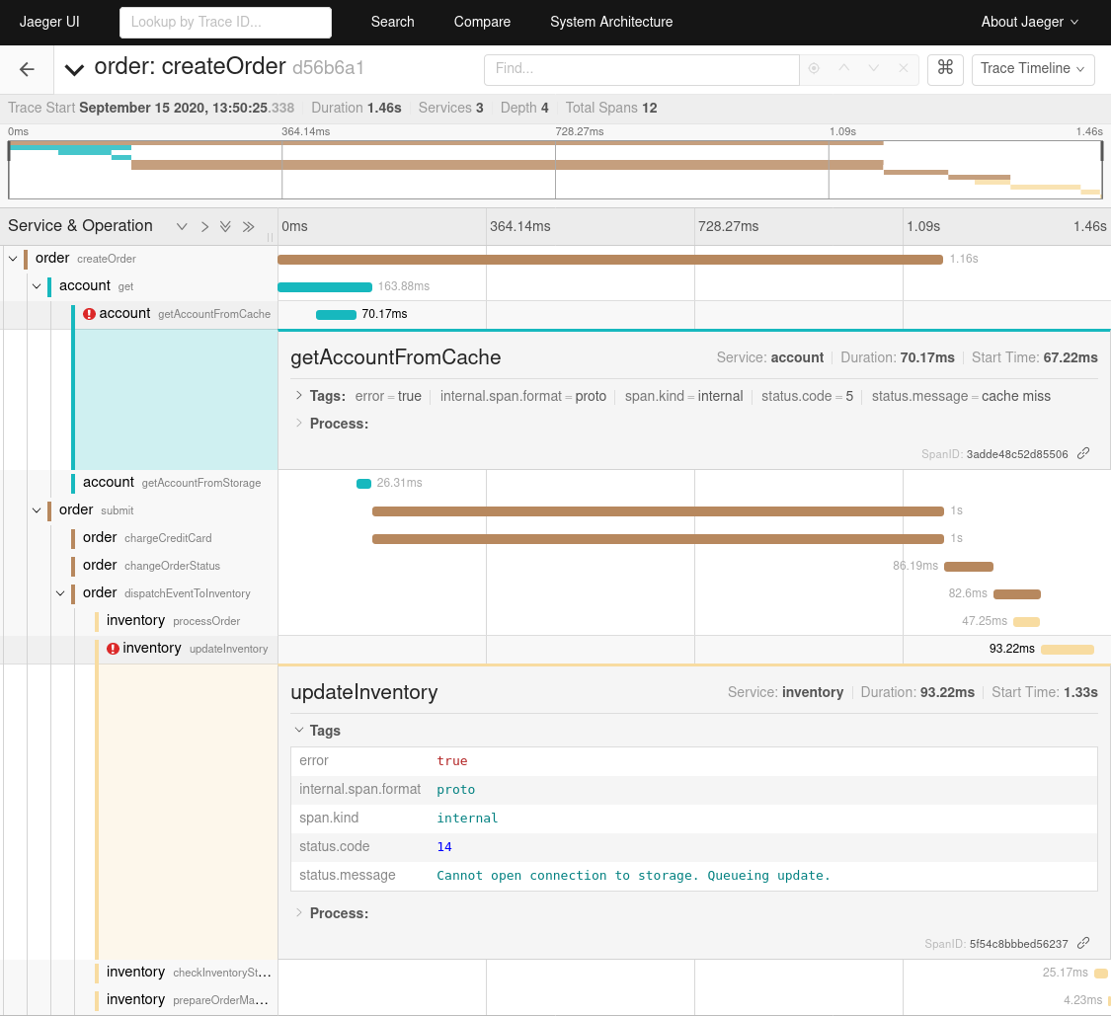Open keyboard shortcuts command icon
This screenshot has height=1016, width=1111.
pos(945,68)
